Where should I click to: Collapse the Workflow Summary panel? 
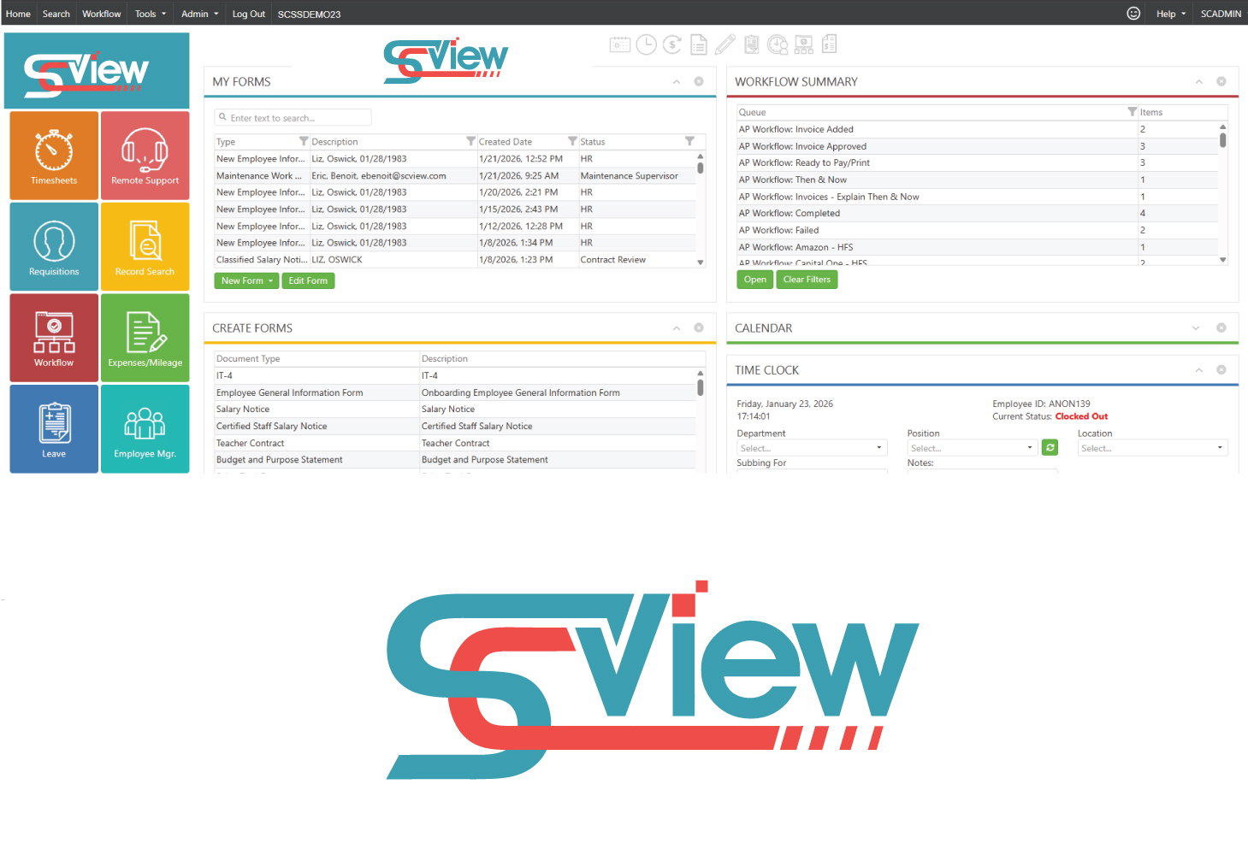[x=1199, y=81]
